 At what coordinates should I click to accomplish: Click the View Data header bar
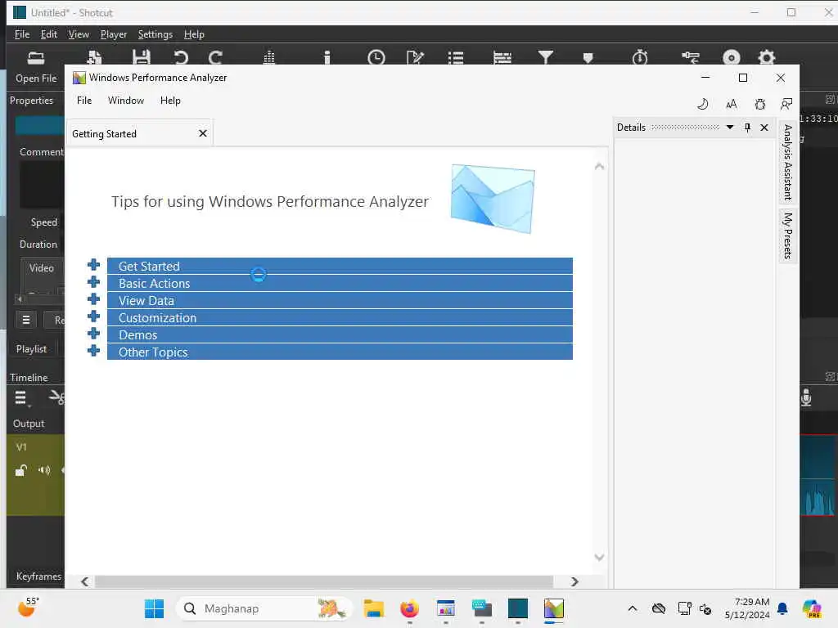click(x=340, y=300)
